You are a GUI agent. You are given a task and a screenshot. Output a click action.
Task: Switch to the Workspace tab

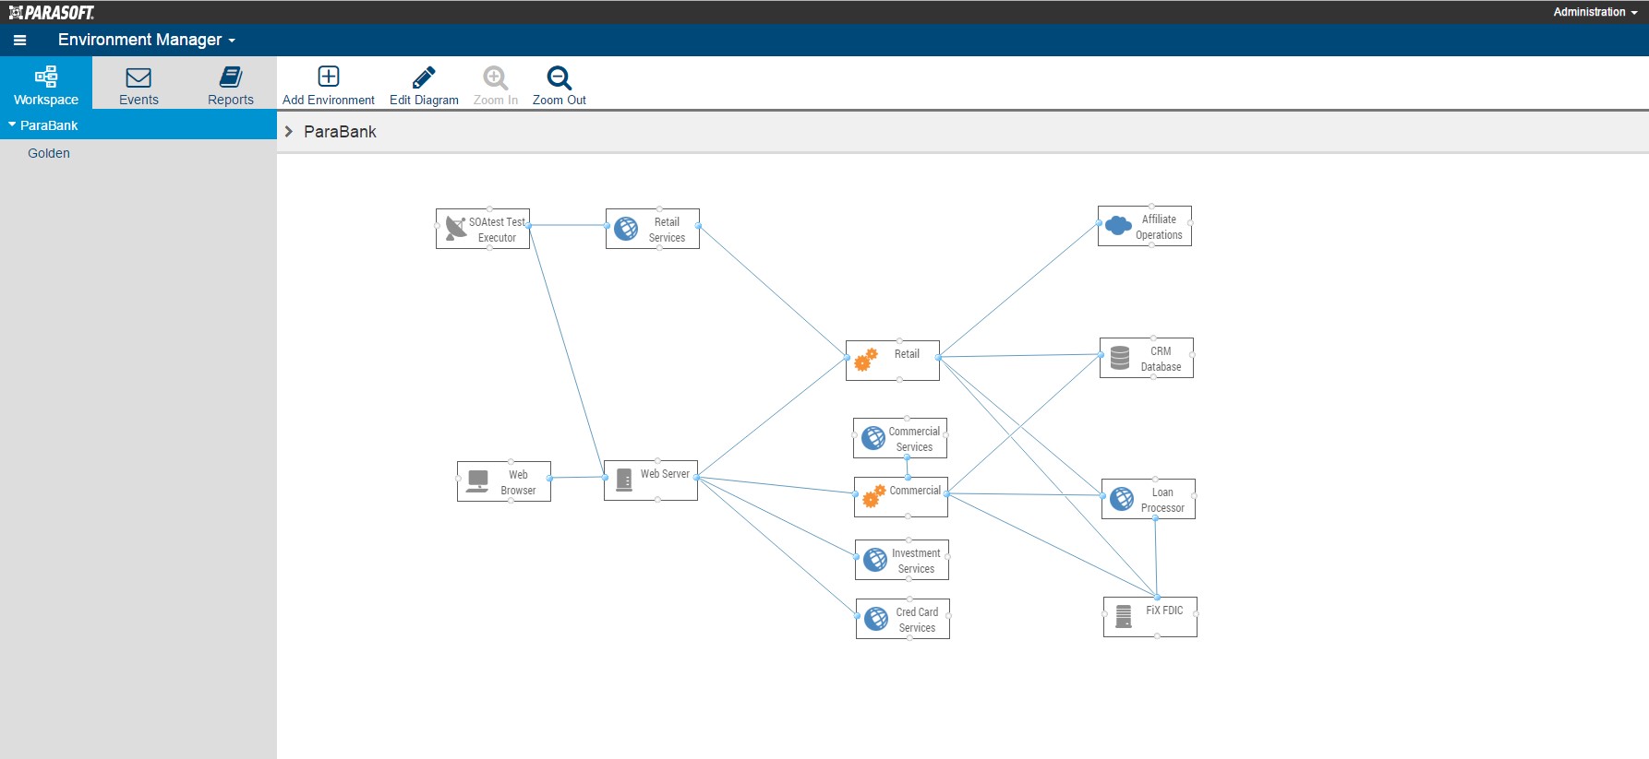coord(46,85)
